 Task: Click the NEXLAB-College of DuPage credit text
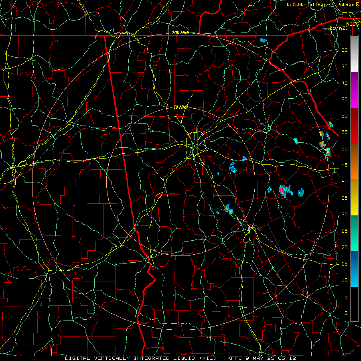(x=323, y=4)
